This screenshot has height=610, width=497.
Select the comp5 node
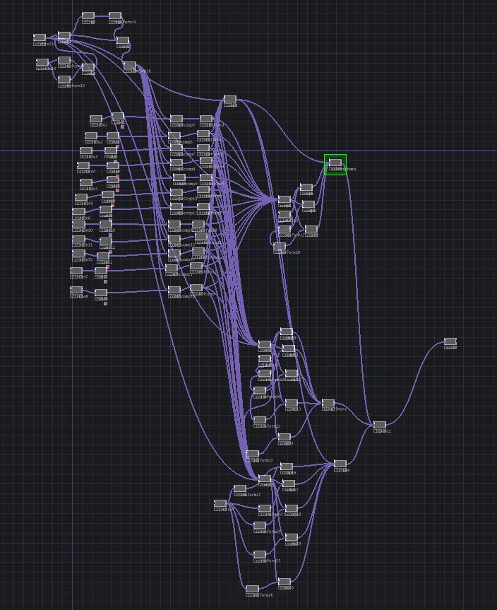pos(176,119)
